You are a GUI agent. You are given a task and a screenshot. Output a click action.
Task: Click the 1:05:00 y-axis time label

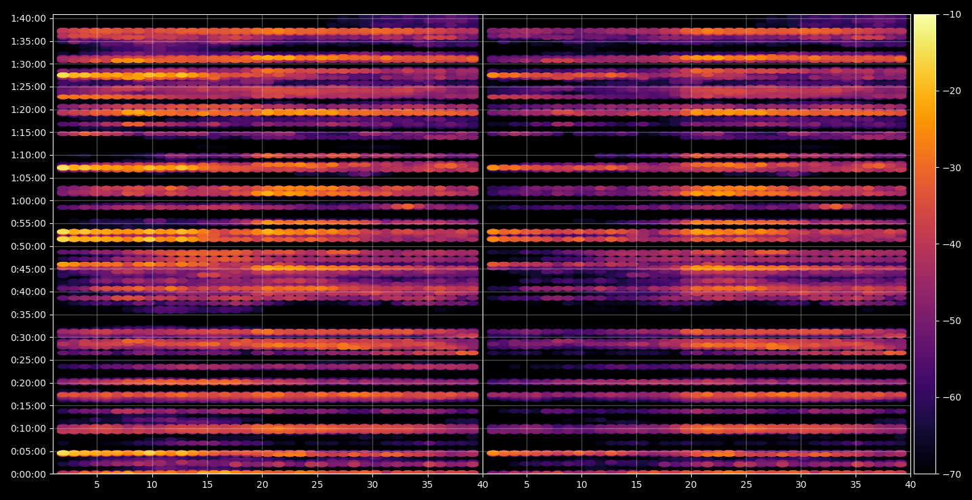(28, 178)
